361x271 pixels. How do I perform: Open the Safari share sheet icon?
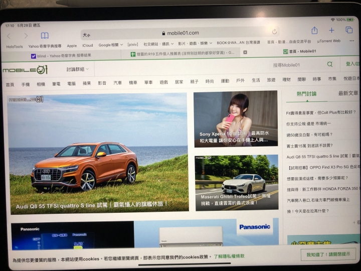click(314, 30)
